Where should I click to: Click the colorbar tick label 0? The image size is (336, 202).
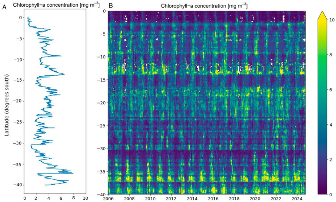coord(331,194)
